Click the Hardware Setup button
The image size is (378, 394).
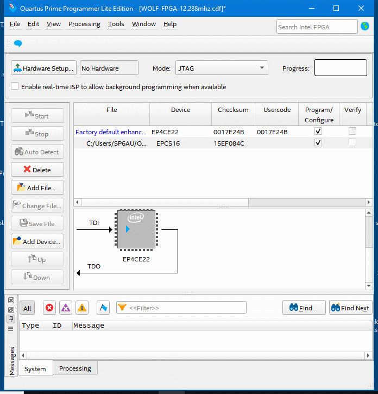click(42, 68)
